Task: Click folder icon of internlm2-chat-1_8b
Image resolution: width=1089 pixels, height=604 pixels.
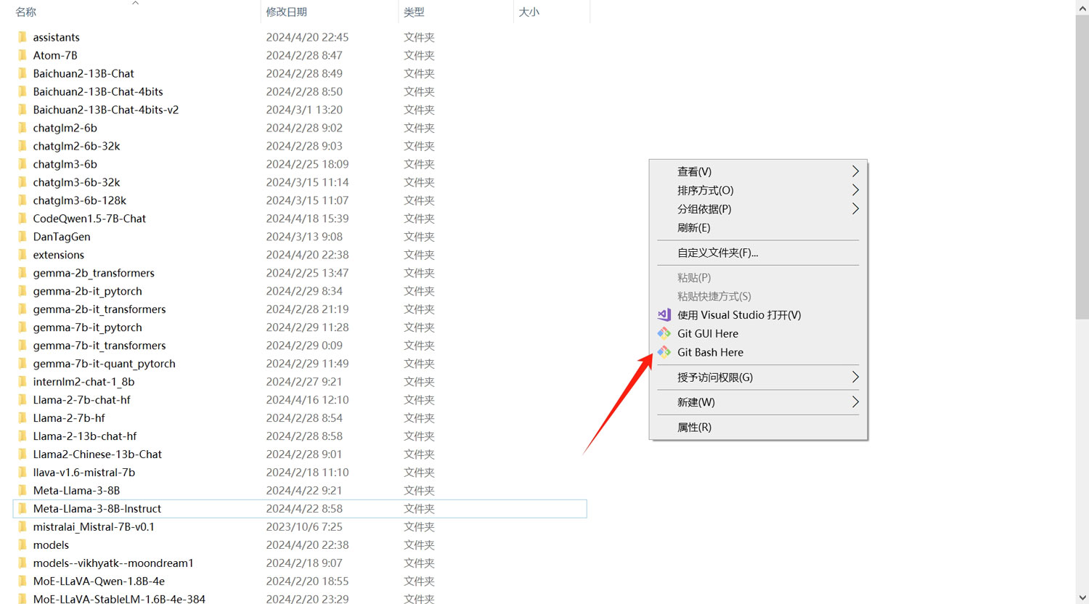Action: coord(23,382)
